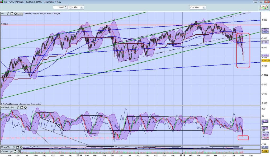Maximize the Prix price panel
Image resolution: width=270 pixels, height=157 pixels.
12,13
